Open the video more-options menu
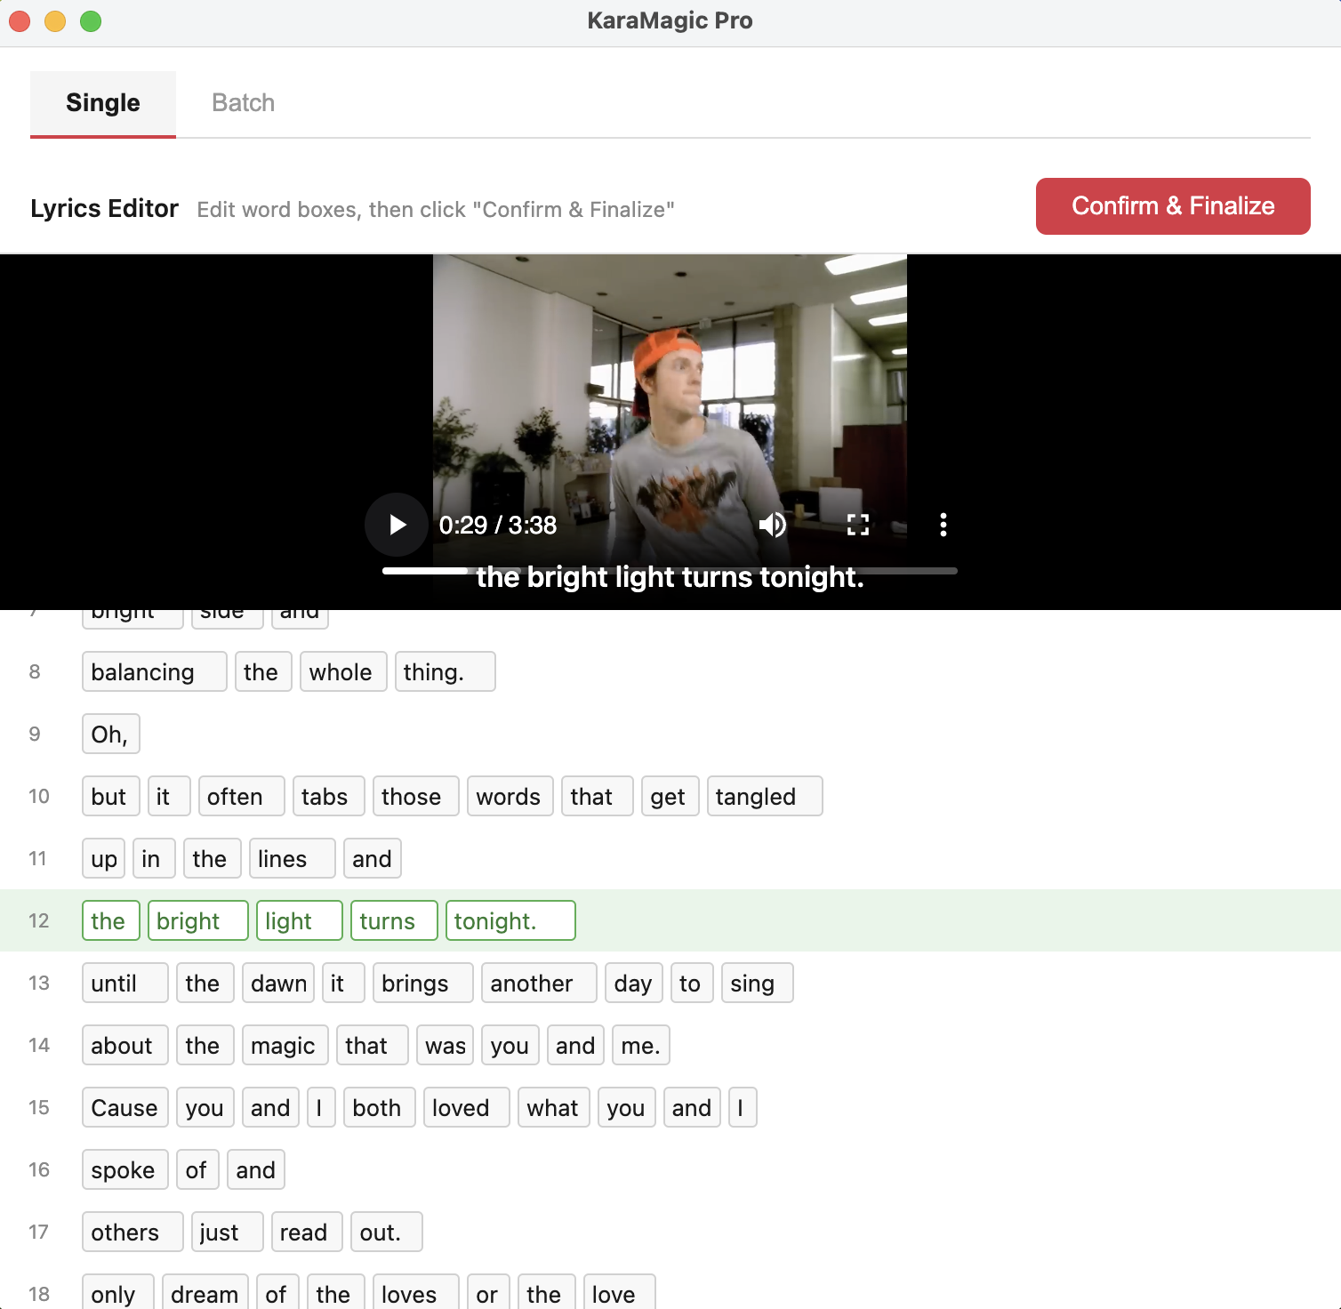Screen dimensions: 1341x1309 (x=944, y=525)
